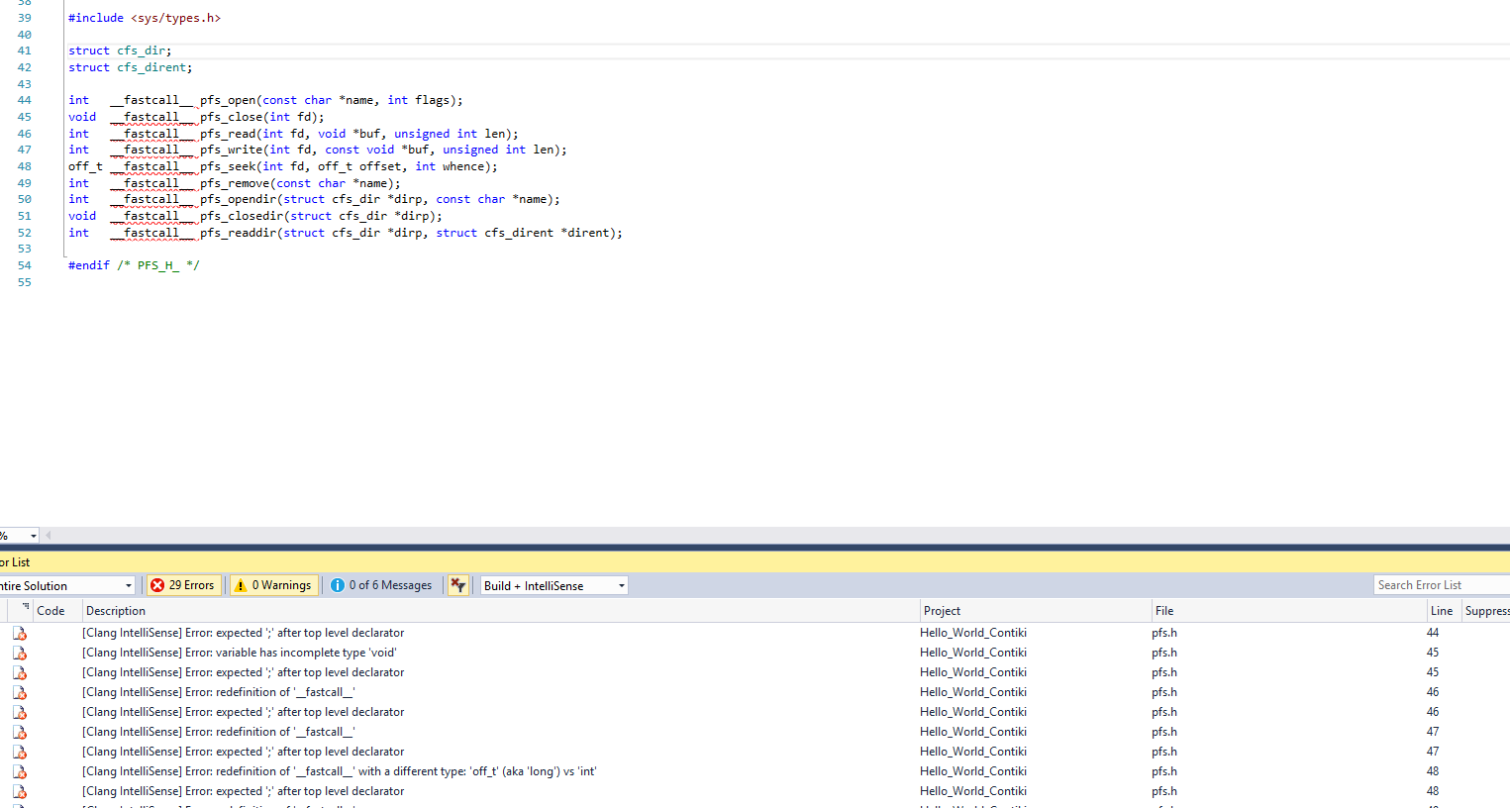Click pfs_write function declaration
Screen dimensions: 1510x808
(318, 150)
